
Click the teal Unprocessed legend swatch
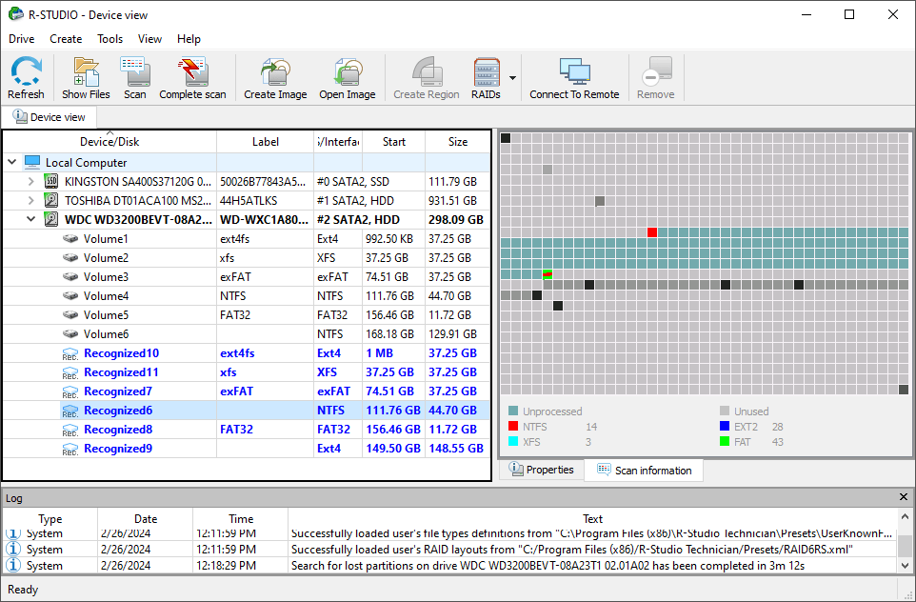513,411
